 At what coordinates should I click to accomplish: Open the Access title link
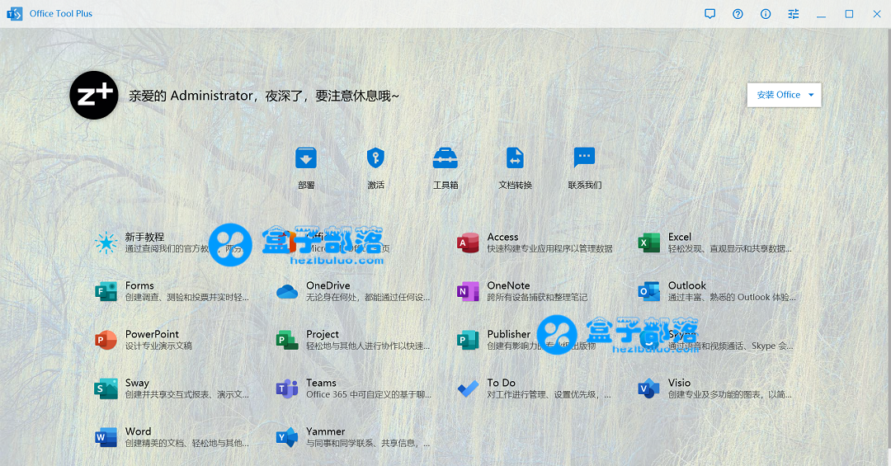pyautogui.click(x=503, y=237)
